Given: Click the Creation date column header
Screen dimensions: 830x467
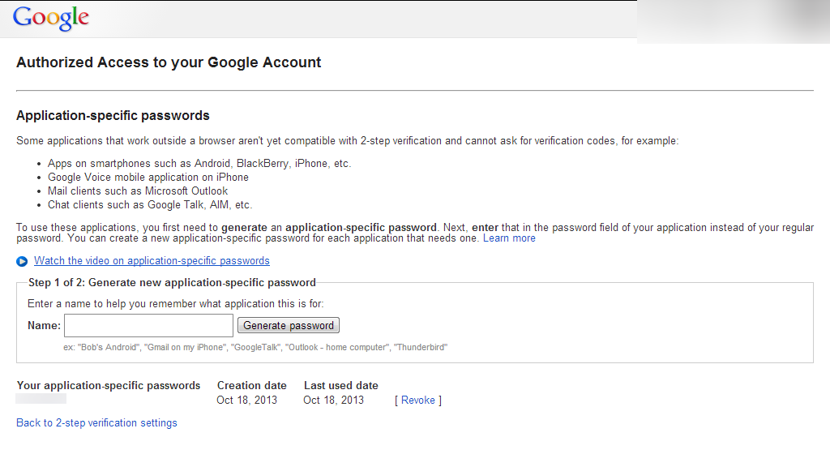Looking at the screenshot, I should click(251, 385).
